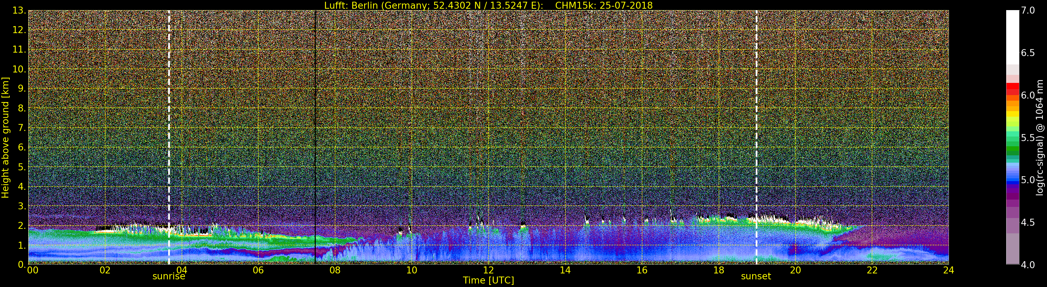Click the '02' time axis tick label
This screenshot has width=1047, height=287.
pyautogui.click(x=105, y=270)
